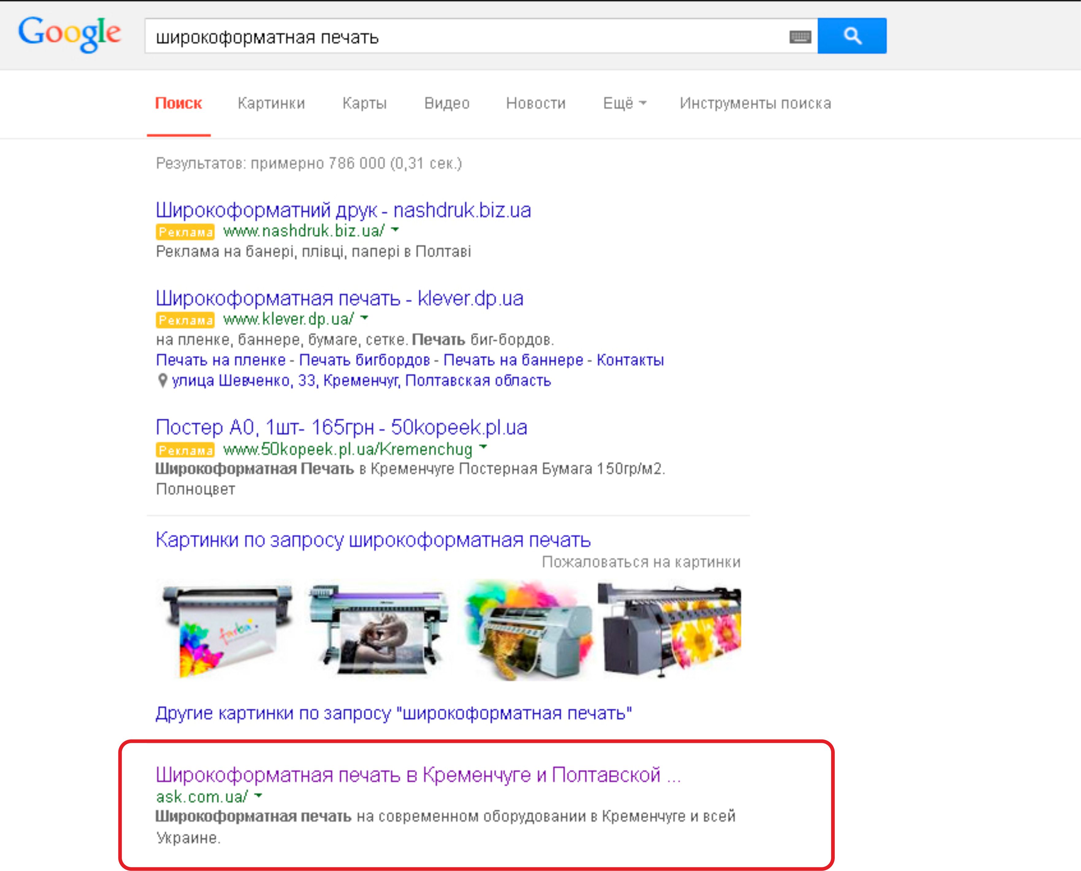The height and width of the screenshot is (871, 1081).
Task: Click Пожаловаться на картинки
Action: point(641,562)
